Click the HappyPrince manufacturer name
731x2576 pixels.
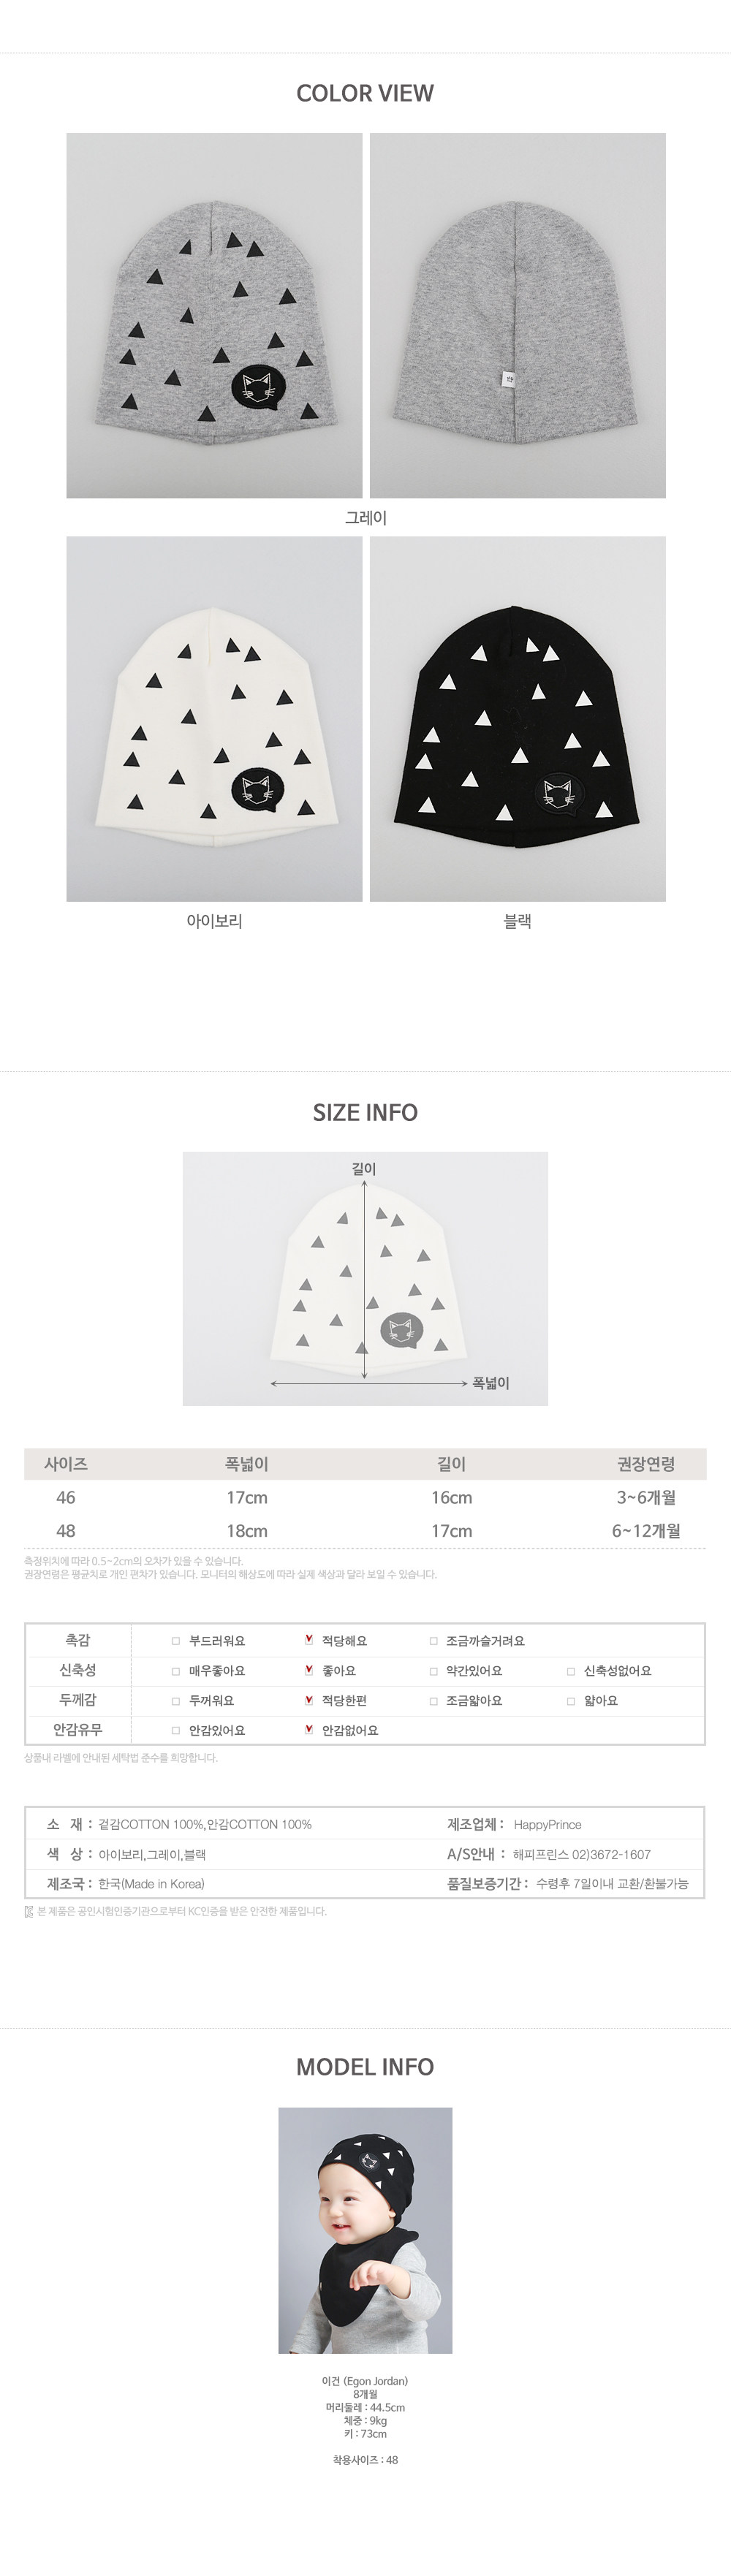point(547,1825)
